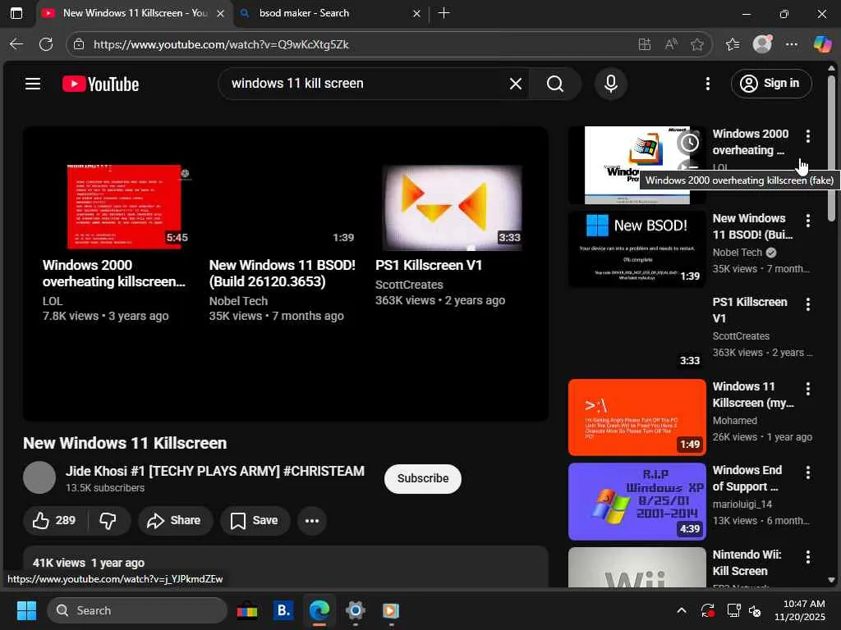Open Copilot in the Edge toolbar
Viewport: 841px width, 630px height.
point(822,44)
